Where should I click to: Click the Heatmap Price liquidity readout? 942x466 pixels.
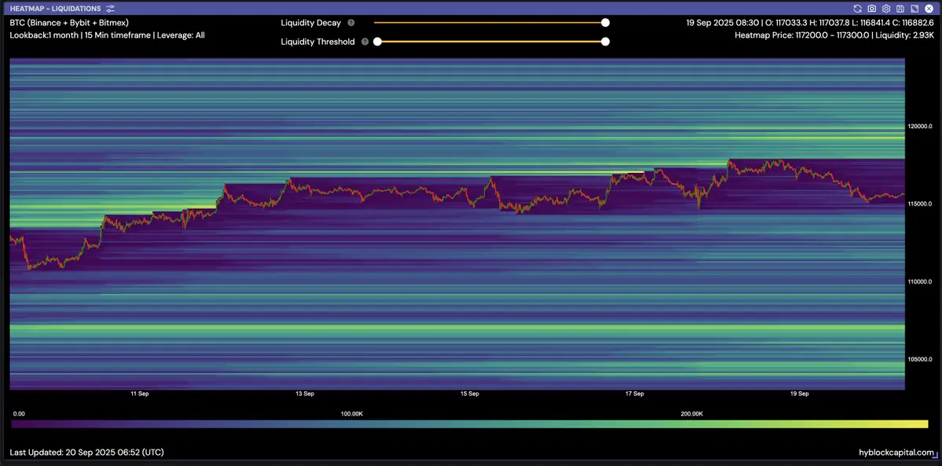click(x=834, y=35)
